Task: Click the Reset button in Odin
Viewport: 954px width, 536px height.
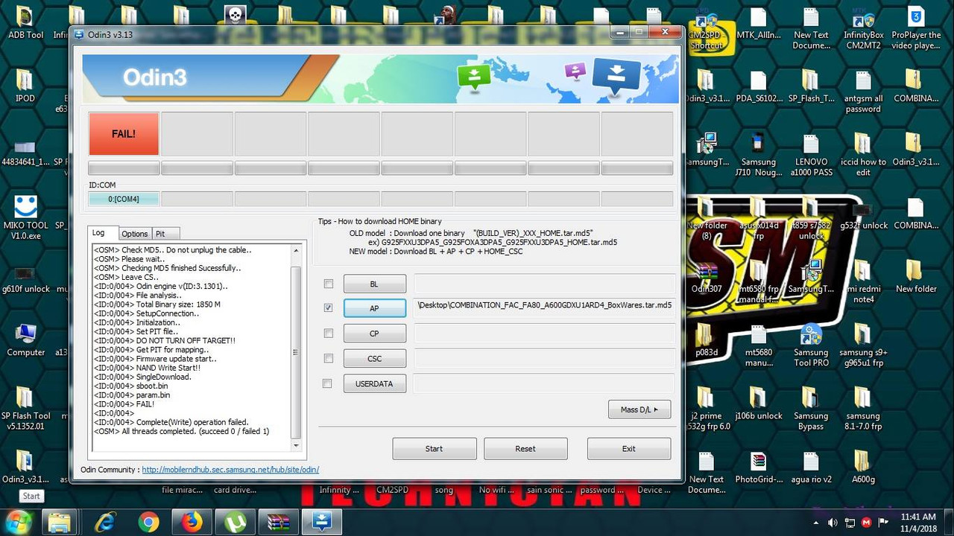Action: [x=525, y=448]
